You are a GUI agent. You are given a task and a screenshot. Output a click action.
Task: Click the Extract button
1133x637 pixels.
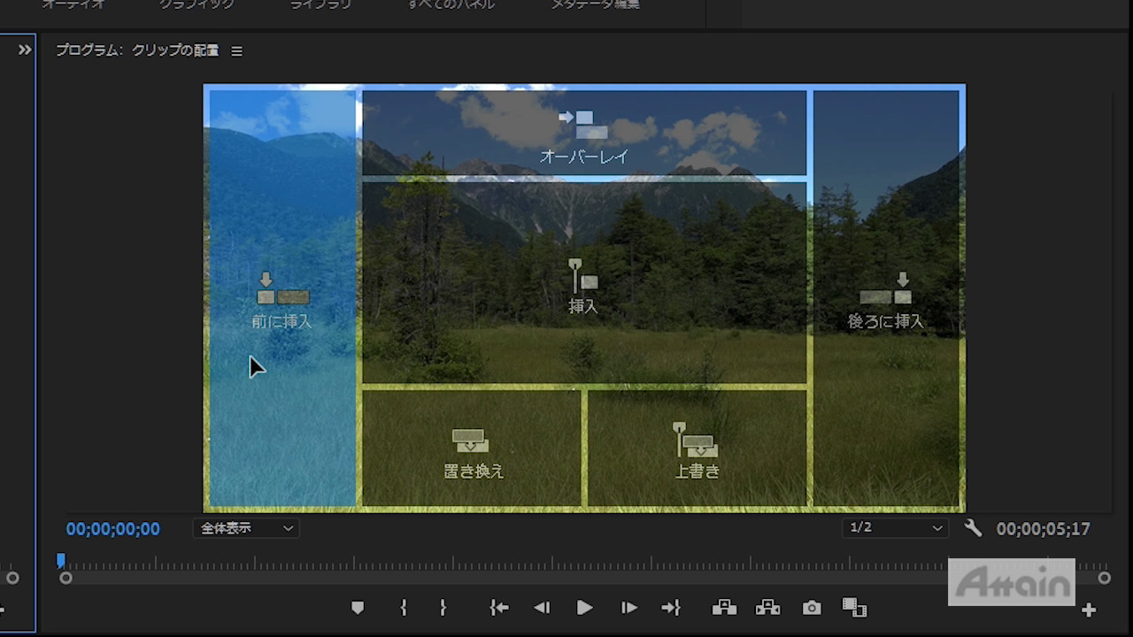click(x=767, y=608)
